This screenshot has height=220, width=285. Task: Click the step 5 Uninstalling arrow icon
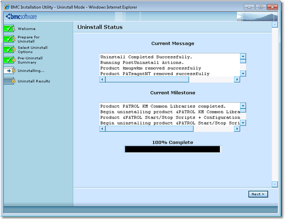9,70
